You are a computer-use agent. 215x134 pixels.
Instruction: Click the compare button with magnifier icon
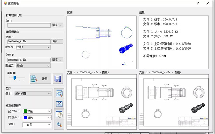(40, 79)
